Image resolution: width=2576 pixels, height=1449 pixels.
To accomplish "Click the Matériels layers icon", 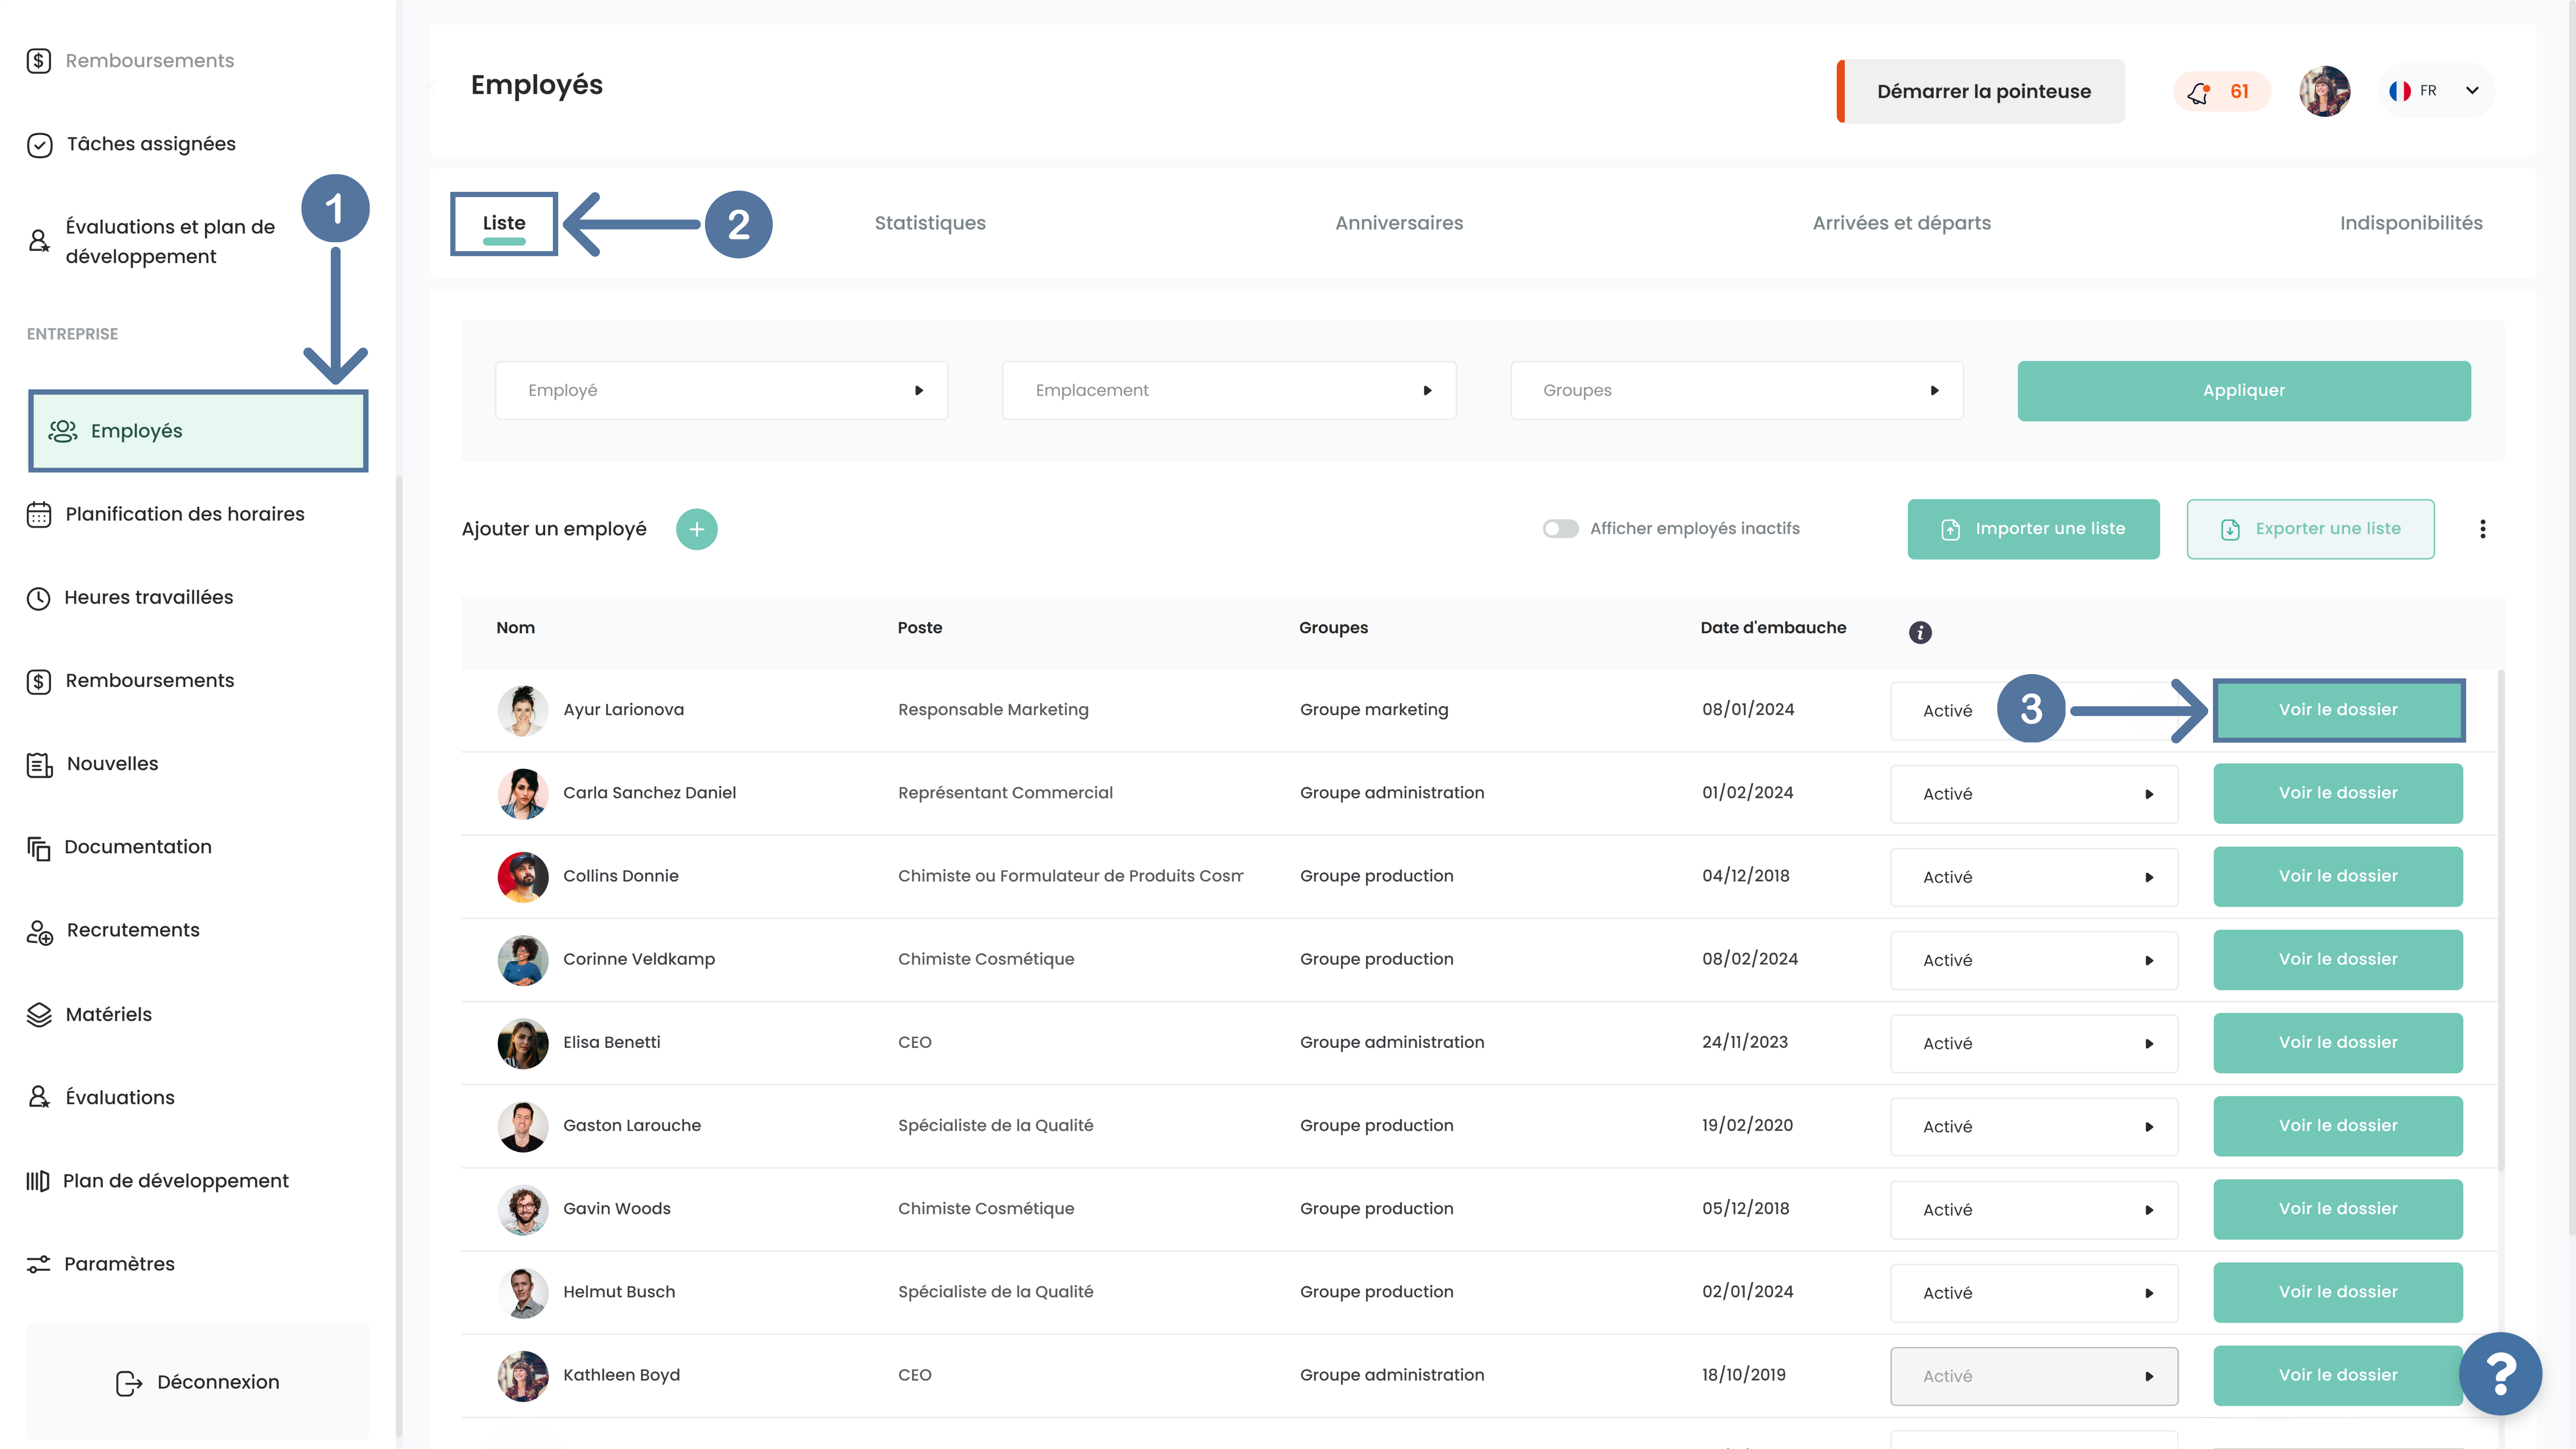I will (x=38, y=1014).
